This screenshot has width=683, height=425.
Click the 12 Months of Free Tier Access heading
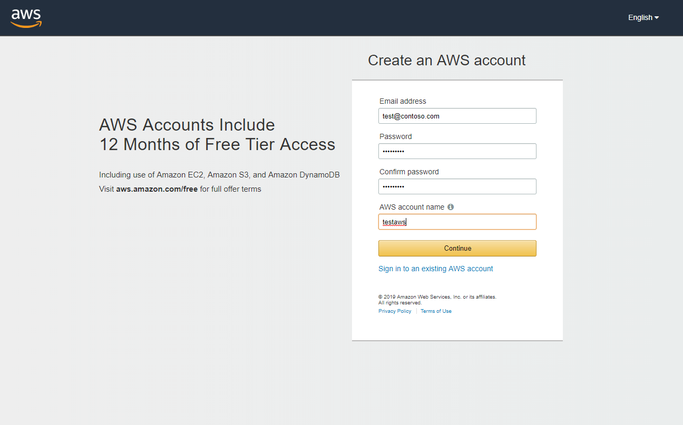(217, 144)
